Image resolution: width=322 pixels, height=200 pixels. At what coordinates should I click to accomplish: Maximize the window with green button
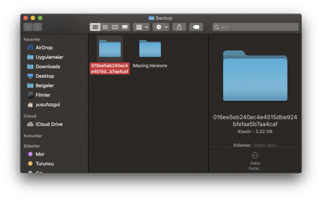(40, 18)
